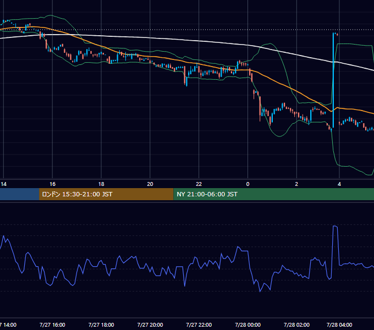Click the 7/27 20:00 label on the lower axis
Image resolution: width=374 pixels, height=330 pixels.
pos(150,324)
